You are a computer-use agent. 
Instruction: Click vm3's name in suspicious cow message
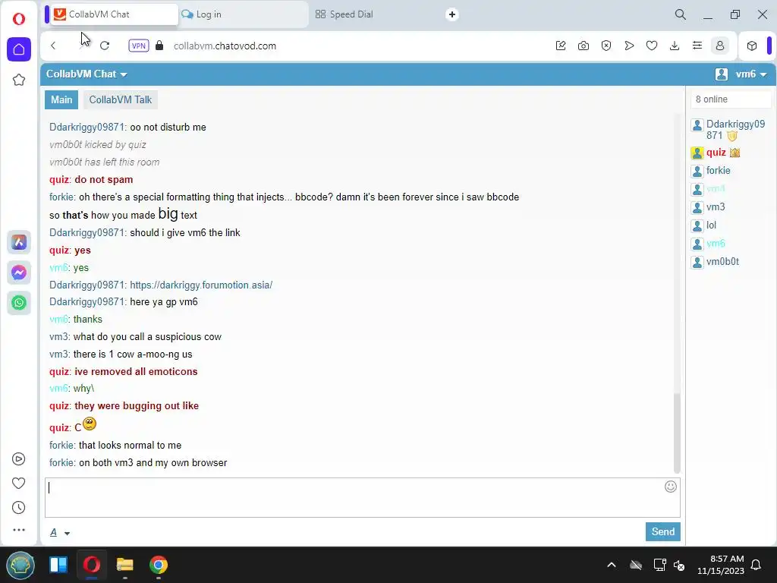point(58,336)
